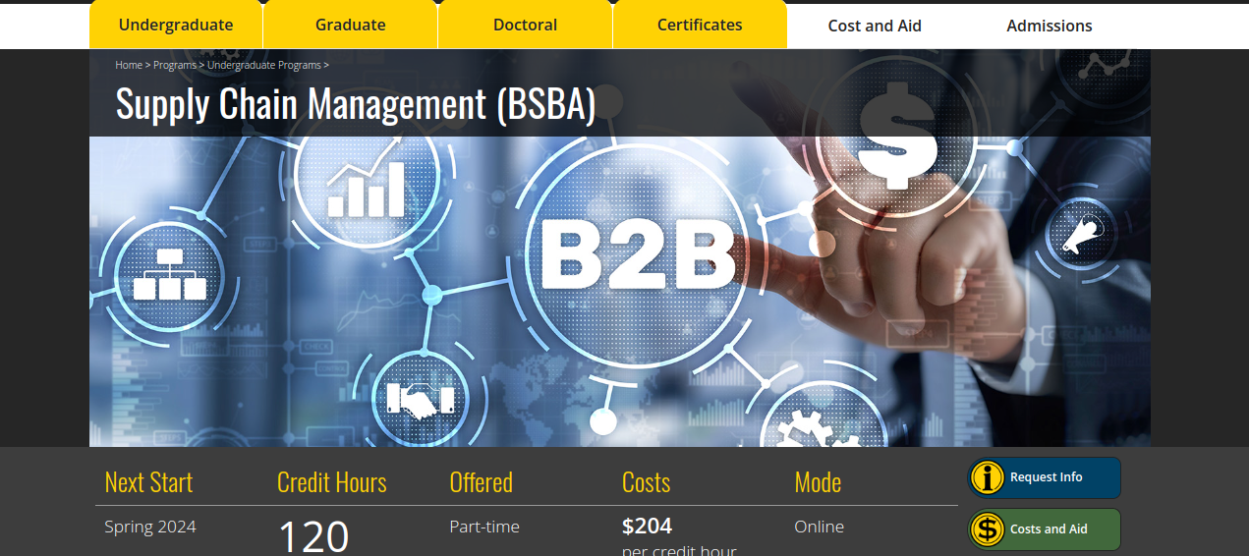Image resolution: width=1249 pixels, height=556 pixels.
Task: Click the $204 cost value
Action: point(647,526)
